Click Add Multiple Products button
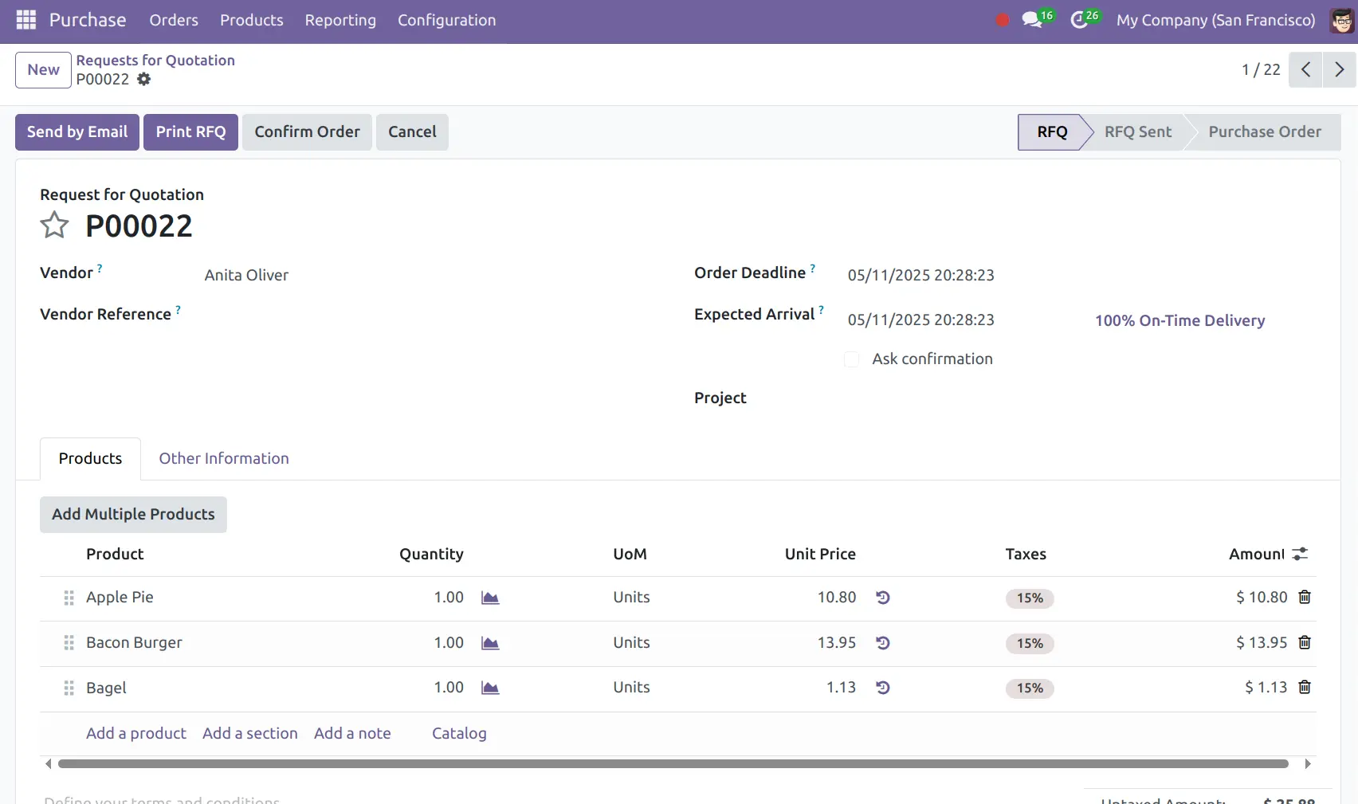This screenshot has height=804, width=1358. click(x=133, y=515)
